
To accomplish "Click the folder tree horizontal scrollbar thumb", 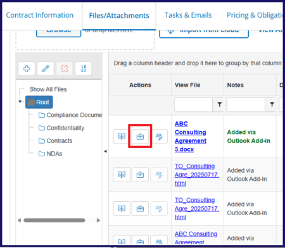I will [54, 220].
